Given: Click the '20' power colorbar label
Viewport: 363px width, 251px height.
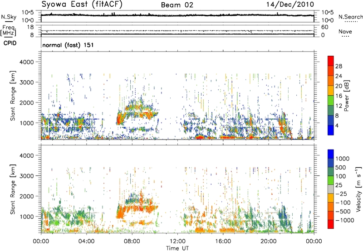Looking at the screenshot, I should [338, 86].
